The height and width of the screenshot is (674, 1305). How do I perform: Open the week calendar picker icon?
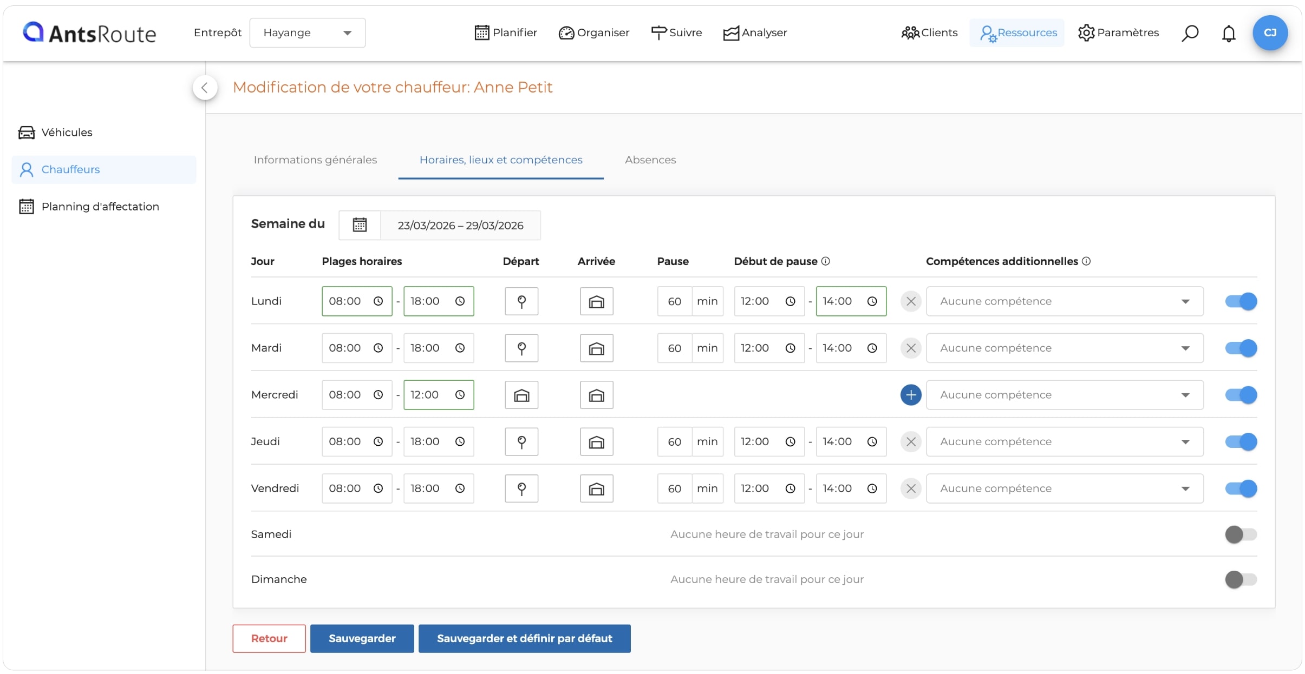coord(360,225)
